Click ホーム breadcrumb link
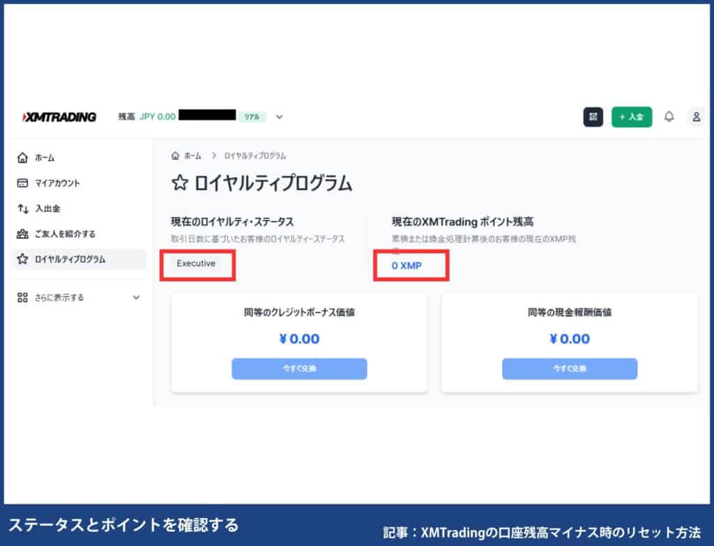 pyautogui.click(x=192, y=156)
